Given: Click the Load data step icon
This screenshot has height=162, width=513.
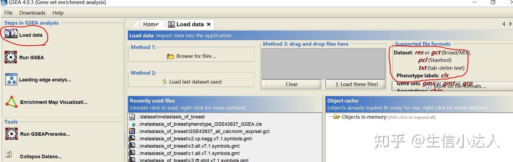Looking at the screenshot, I should (11, 34).
